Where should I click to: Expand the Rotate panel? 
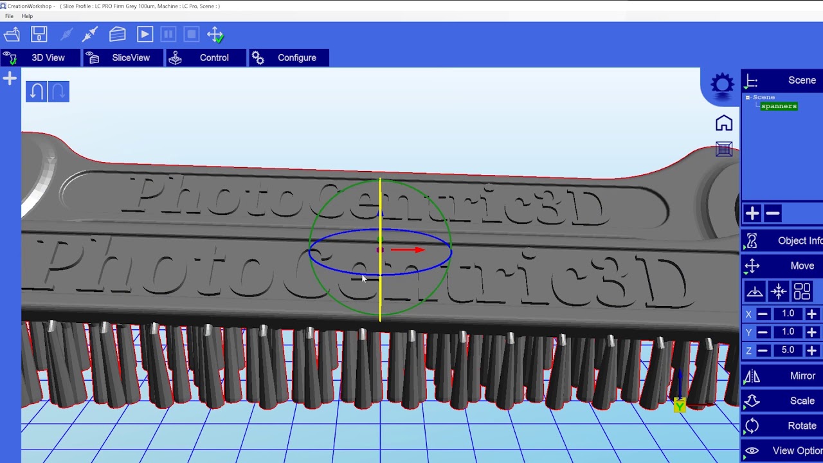pyautogui.click(x=782, y=426)
